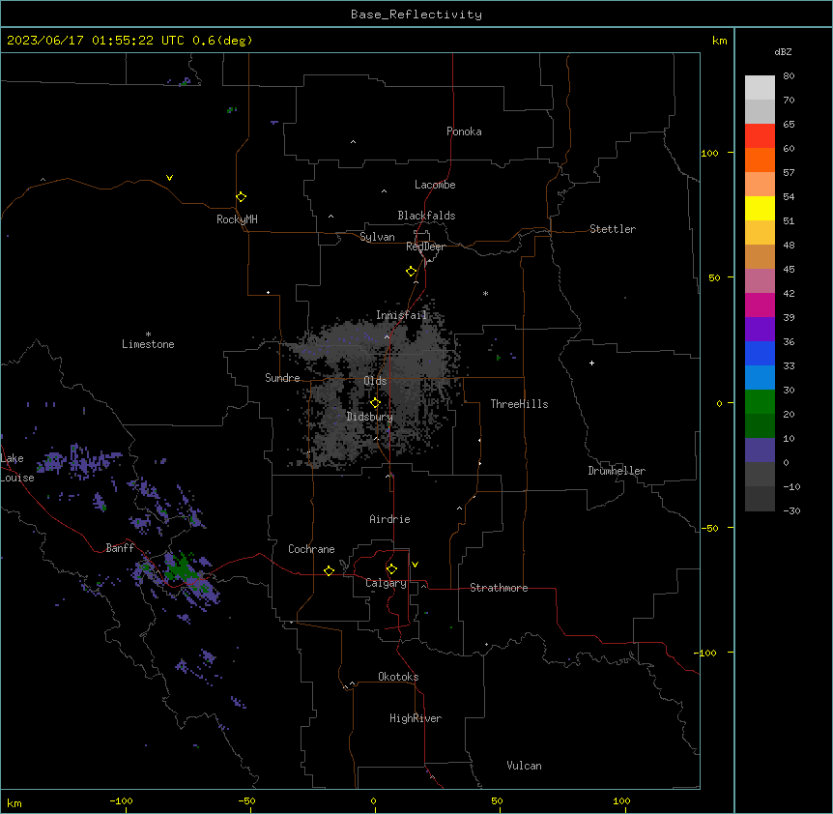
Task: Click the yellow diamond marker at RockyMH
Action: [x=241, y=197]
